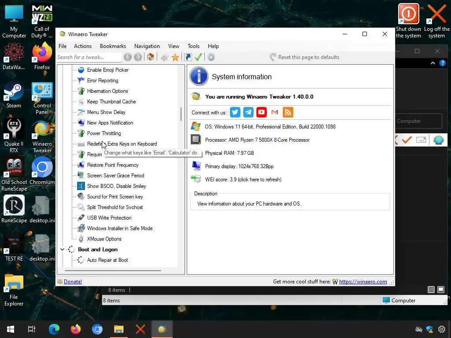Select the Quake II RTX desktop icon
The height and width of the screenshot is (338, 451).
click(x=14, y=136)
